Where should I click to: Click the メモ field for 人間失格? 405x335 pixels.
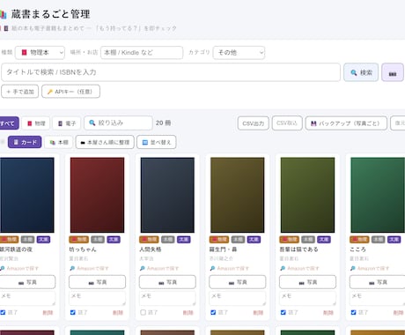pyautogui.click(x=167, y=298)
